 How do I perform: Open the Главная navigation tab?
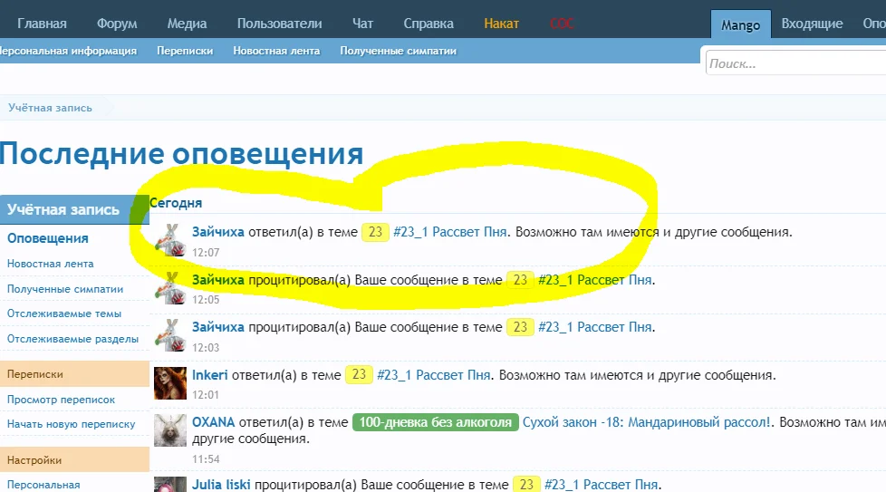[x=42, y=24]
